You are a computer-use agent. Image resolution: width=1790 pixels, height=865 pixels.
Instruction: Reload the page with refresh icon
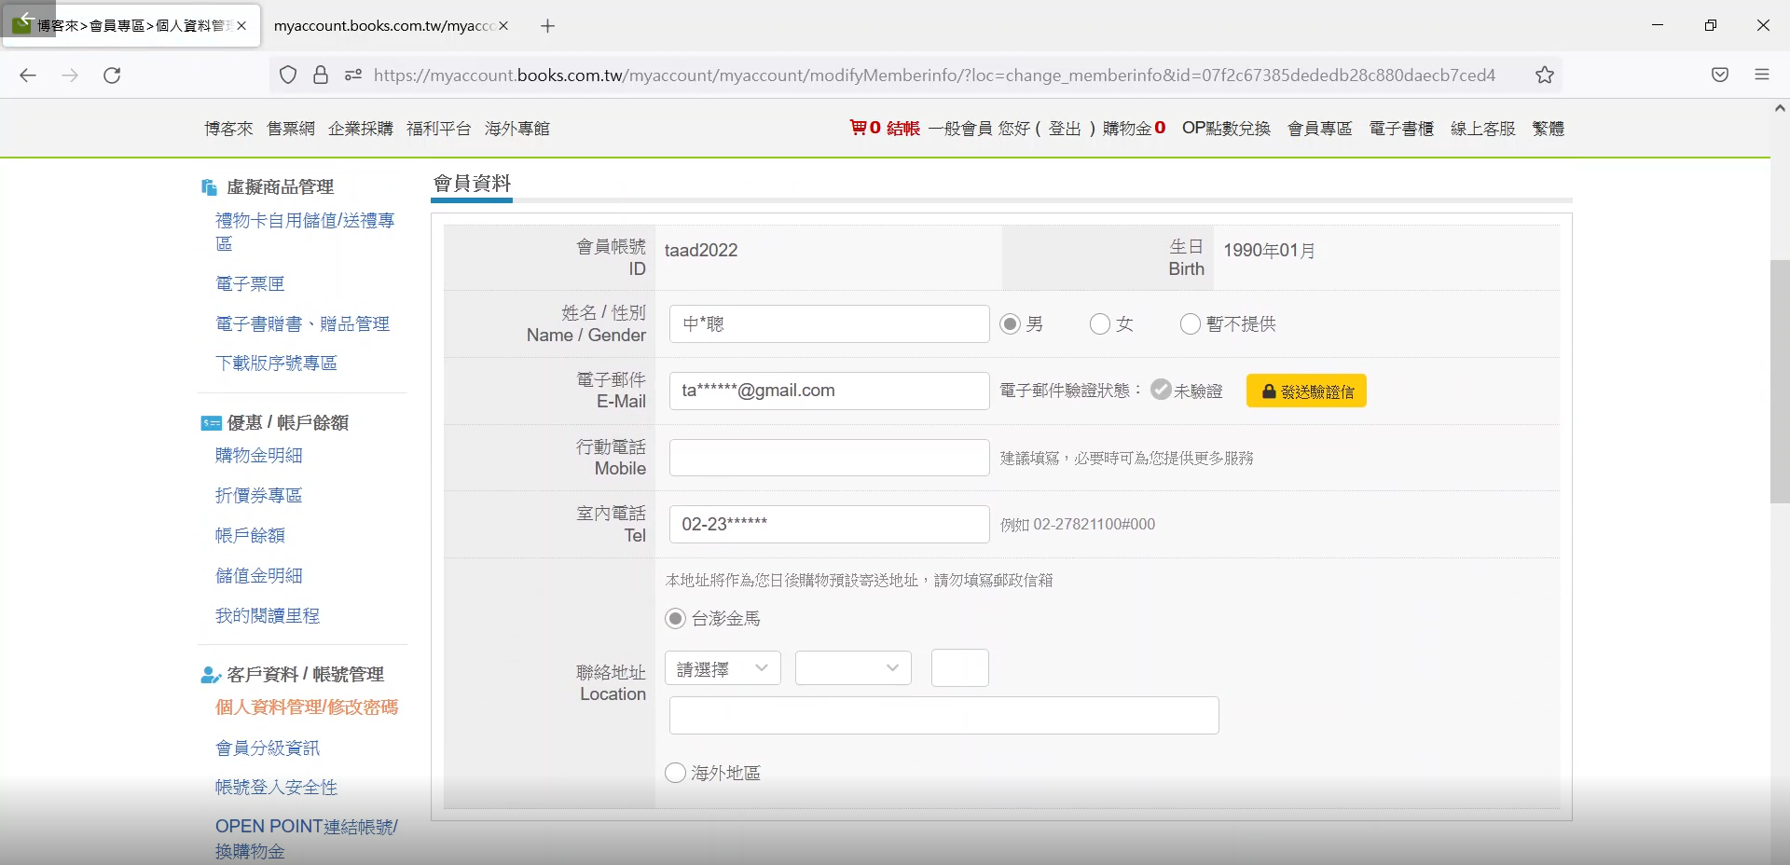click(112, 76)
